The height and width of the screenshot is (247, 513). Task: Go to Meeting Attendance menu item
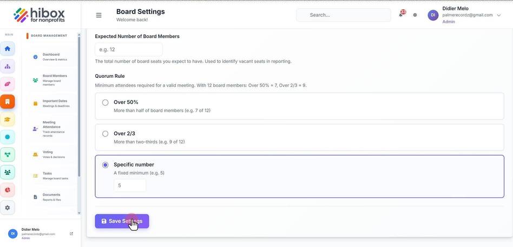[x=51, y=129]
